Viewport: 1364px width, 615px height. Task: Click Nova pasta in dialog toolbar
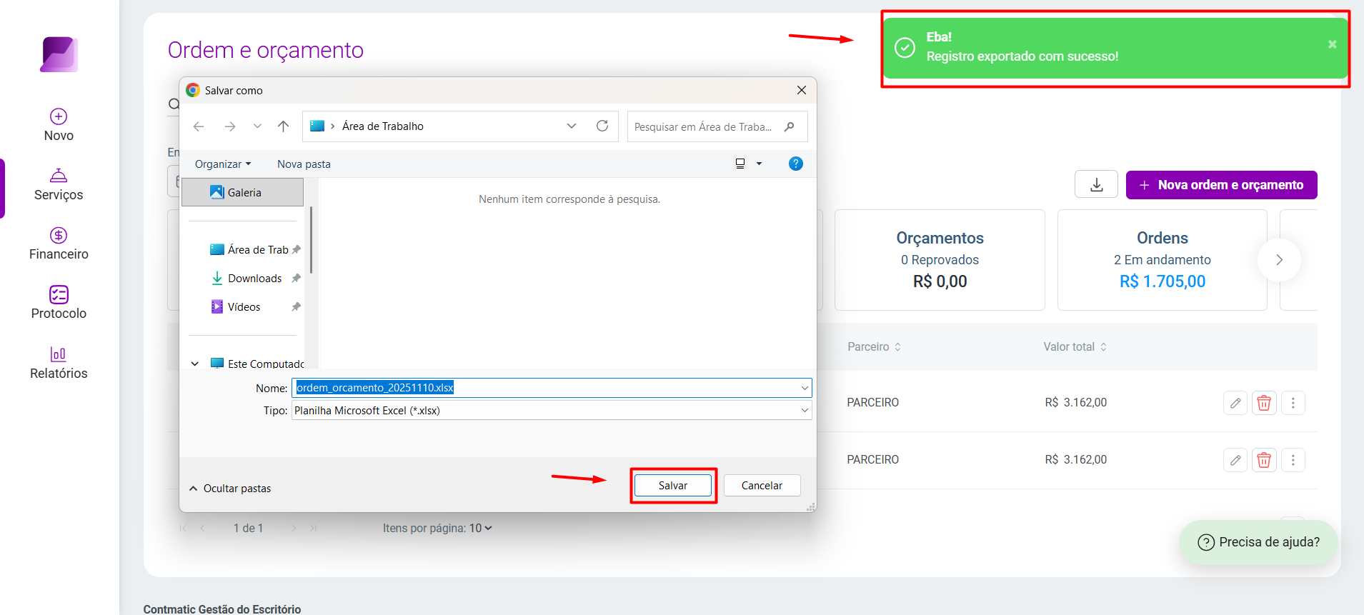coord(304,164)
